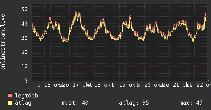Image resolution: width=211 pixels, height=110 pixels.
Task: Select the y-axis label 10
Action: [x=25, y=66]
